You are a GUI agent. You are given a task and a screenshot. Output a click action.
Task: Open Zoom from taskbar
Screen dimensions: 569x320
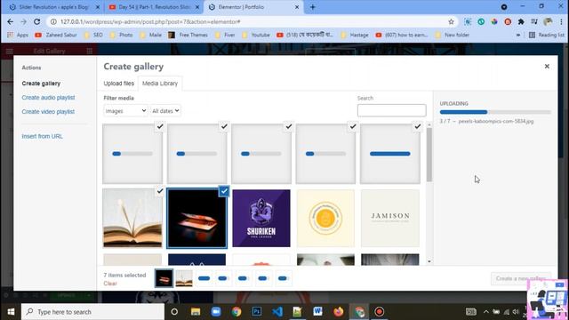pyautogui.click(x=216, y=312)
